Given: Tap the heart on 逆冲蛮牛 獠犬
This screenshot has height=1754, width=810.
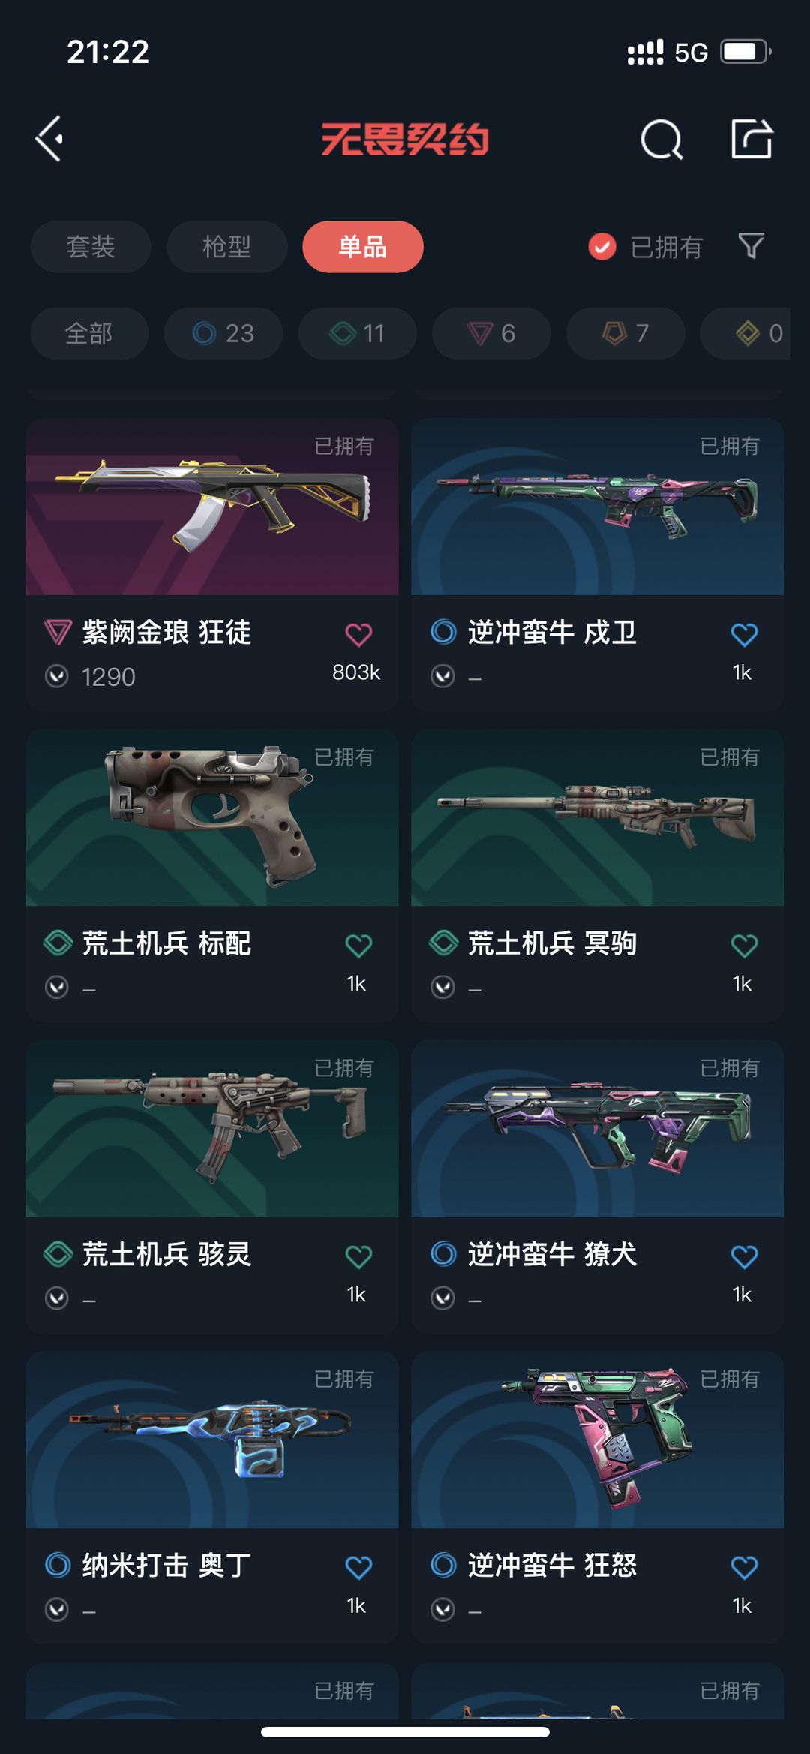Looking at the screenshot, I should coord(744,1256).
